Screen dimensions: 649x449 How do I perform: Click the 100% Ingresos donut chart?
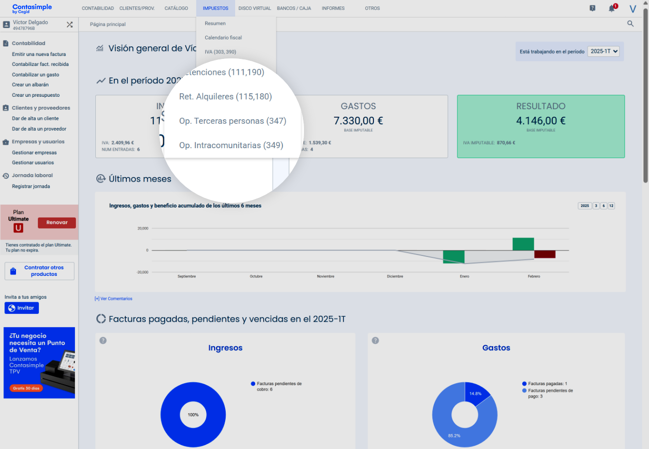pyautogui.click(x=193, y=415)
